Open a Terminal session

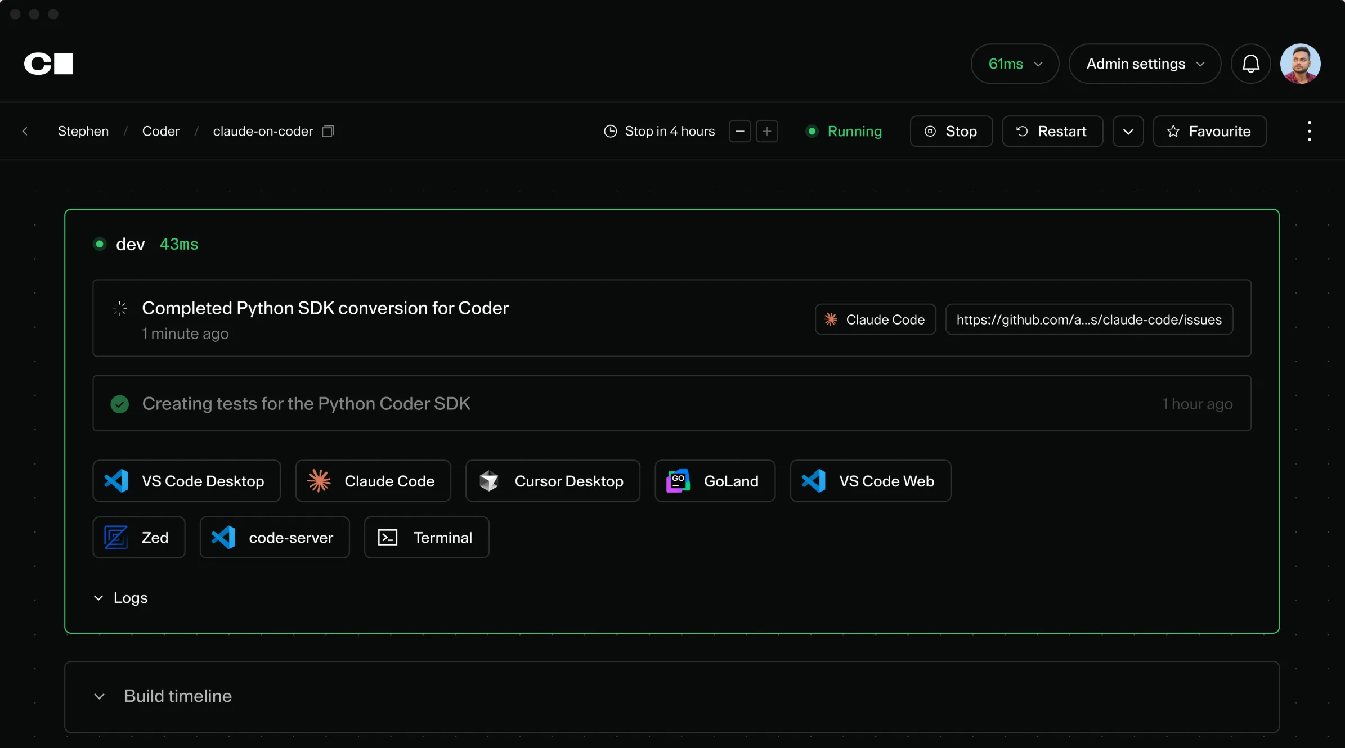point(427,537)
